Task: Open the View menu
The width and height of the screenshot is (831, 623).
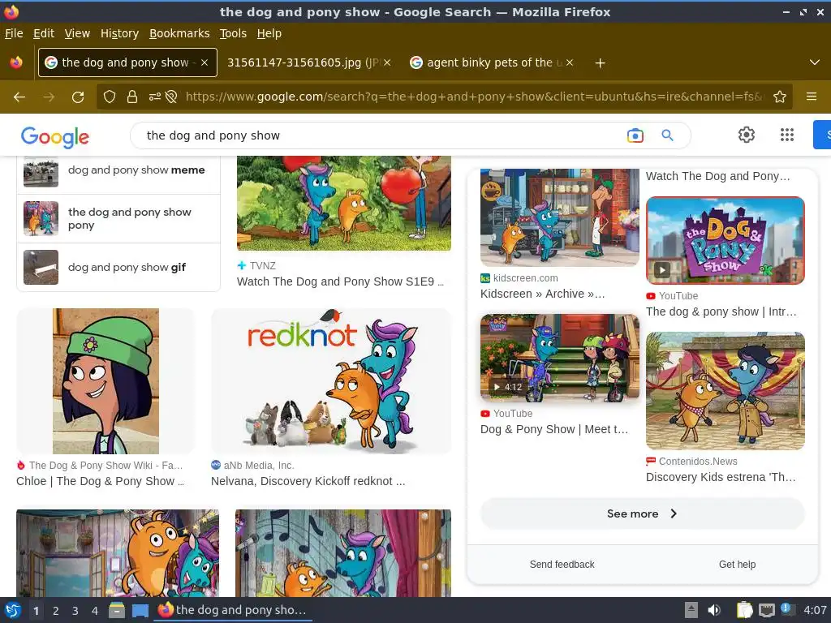Action: point(77,33)
